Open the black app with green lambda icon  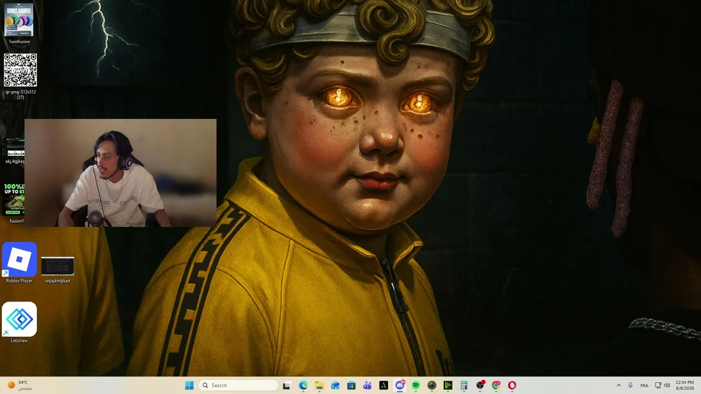[383, 385]
